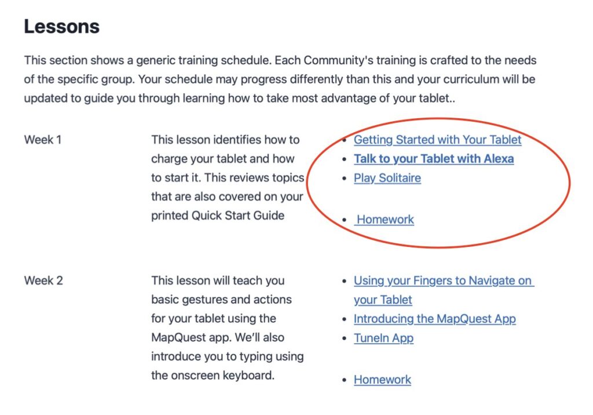Click the bullet before TuneIn App

(x=346, y=338)
